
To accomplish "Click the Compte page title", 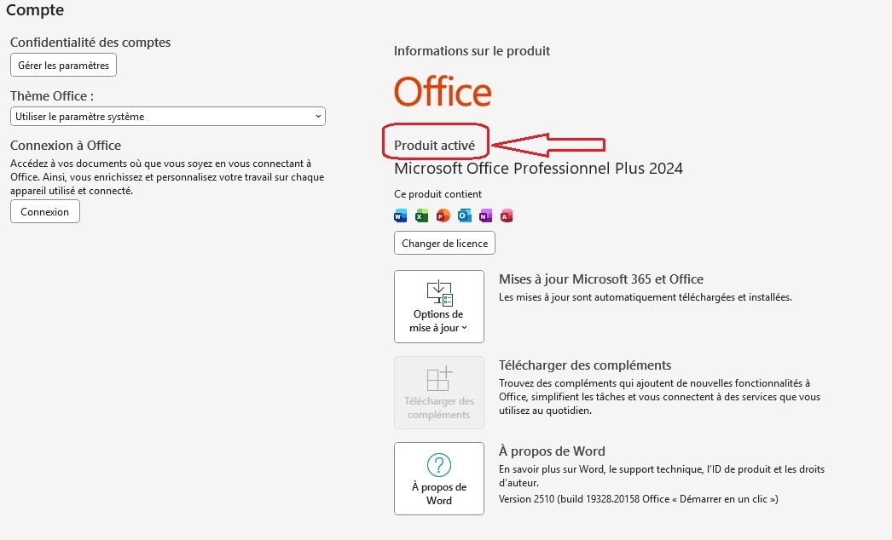I will click(x=35, y=11).
